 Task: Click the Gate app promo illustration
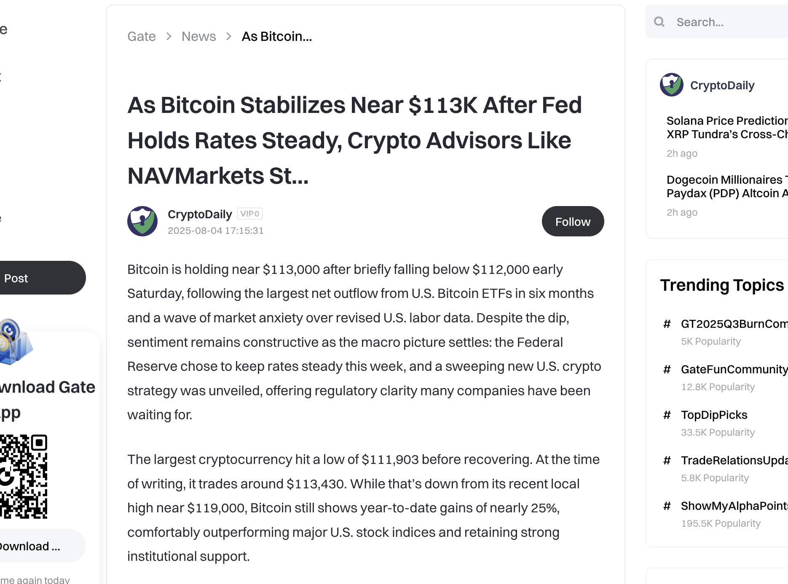(16, 342)
